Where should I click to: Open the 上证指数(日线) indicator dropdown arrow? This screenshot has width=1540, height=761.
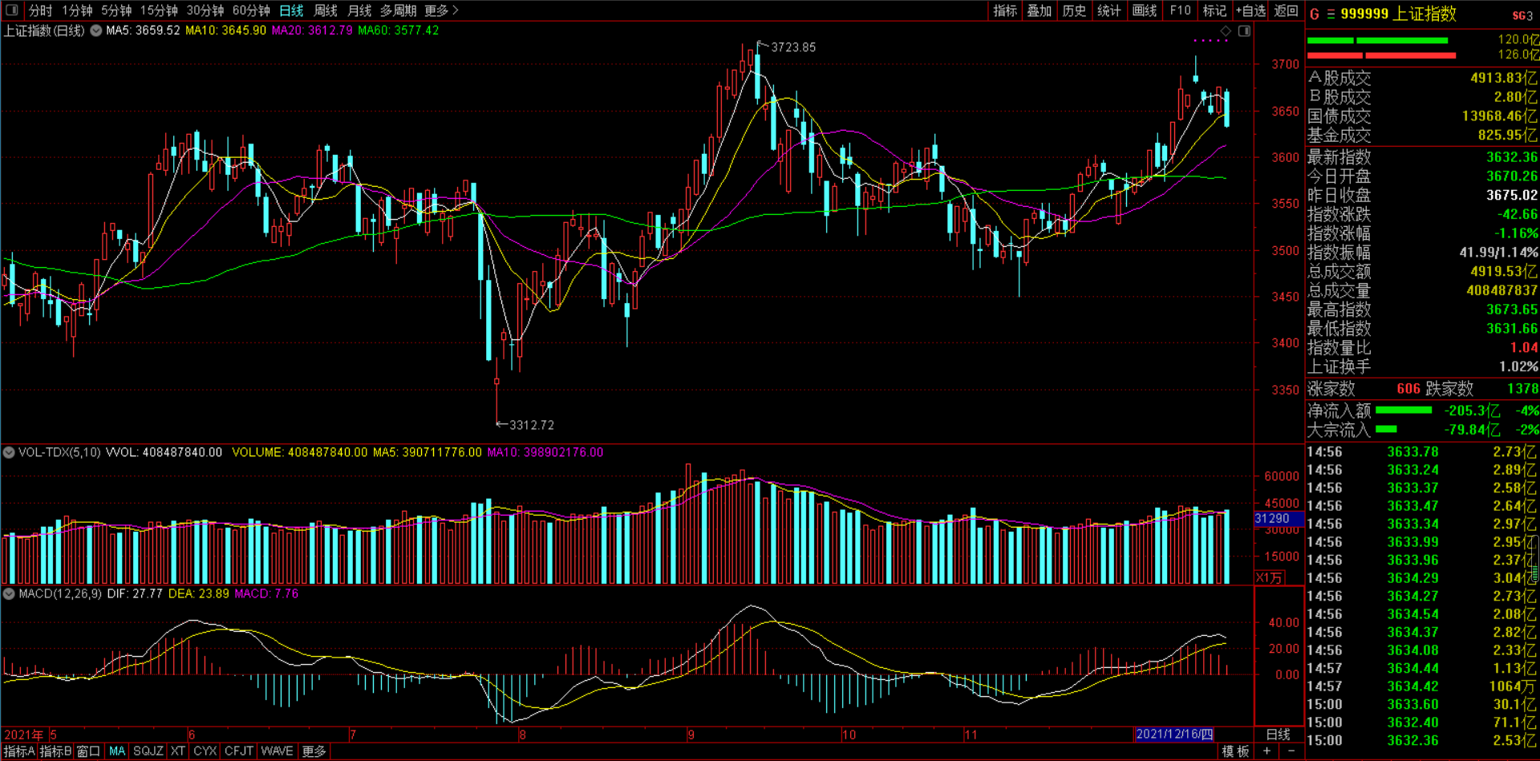96,31
